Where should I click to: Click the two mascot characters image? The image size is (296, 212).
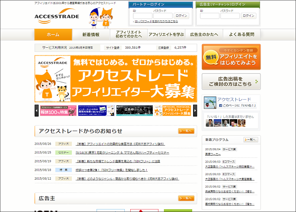(101, 18)
